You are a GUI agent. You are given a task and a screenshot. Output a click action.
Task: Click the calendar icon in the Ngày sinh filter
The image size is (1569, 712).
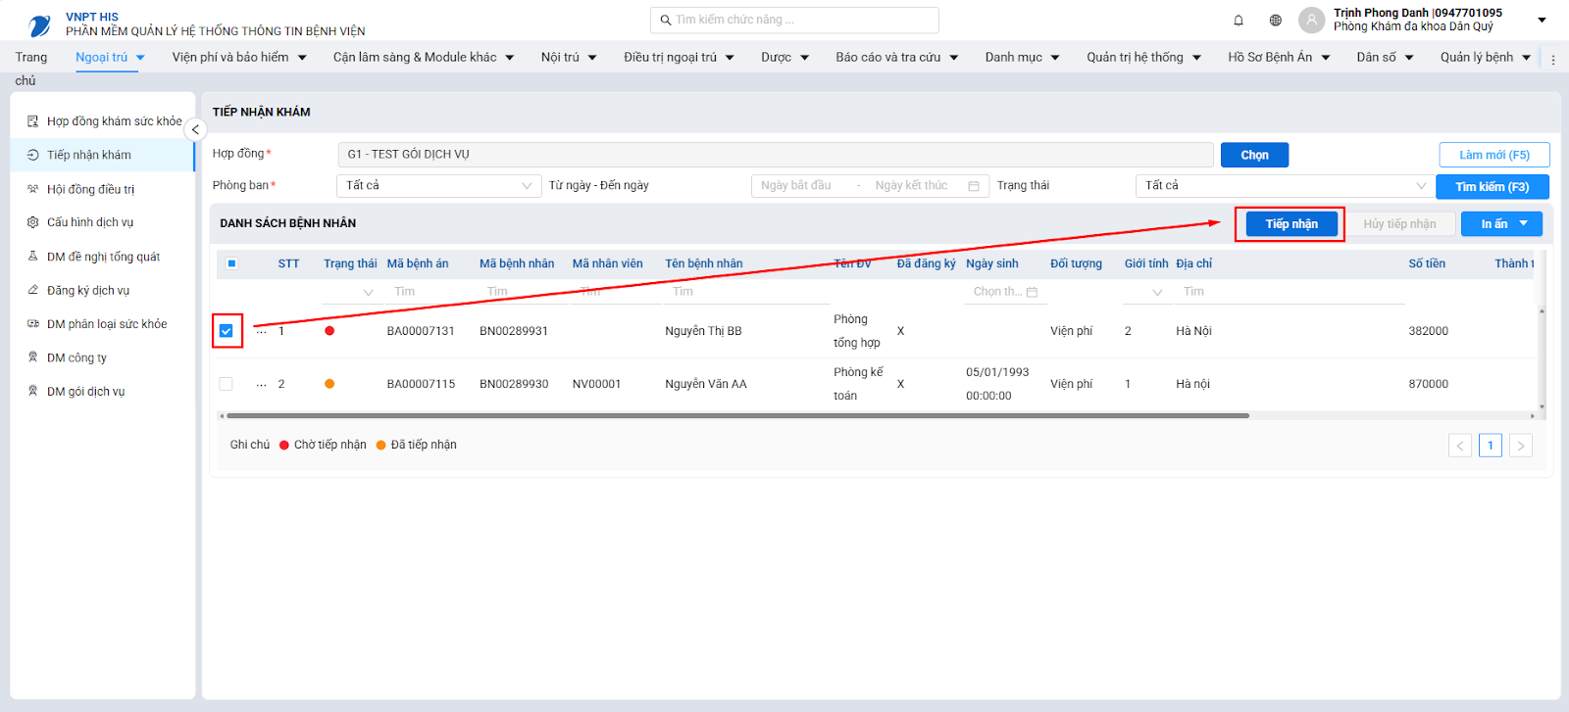(x=1032, y=292)
